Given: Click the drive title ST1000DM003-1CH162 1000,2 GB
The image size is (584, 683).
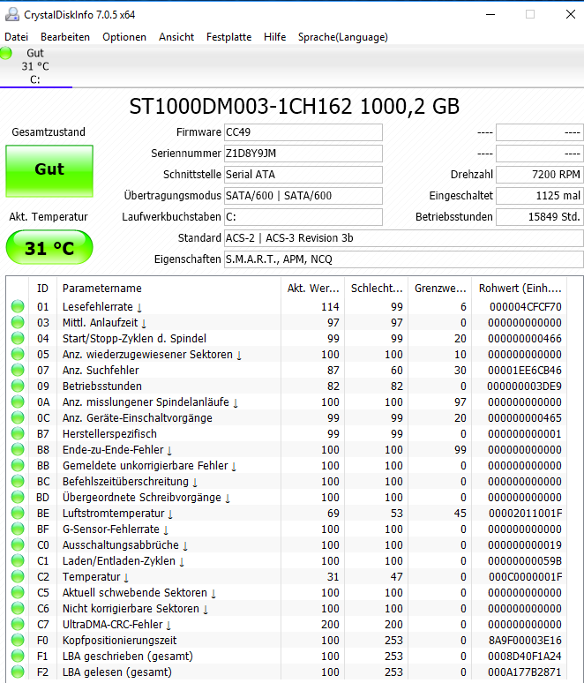Looking at the screenshot, I should point(295,106).
